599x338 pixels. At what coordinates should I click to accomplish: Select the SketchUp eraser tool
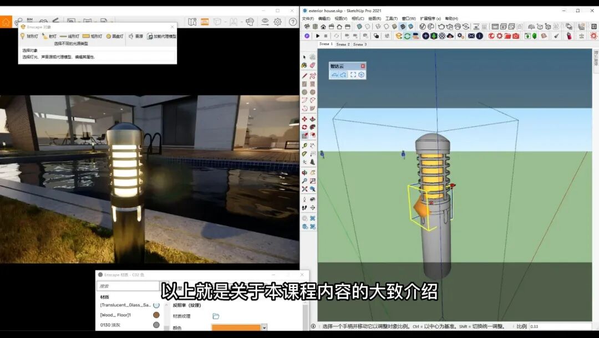pyautogui.click(x=312, y=65)
